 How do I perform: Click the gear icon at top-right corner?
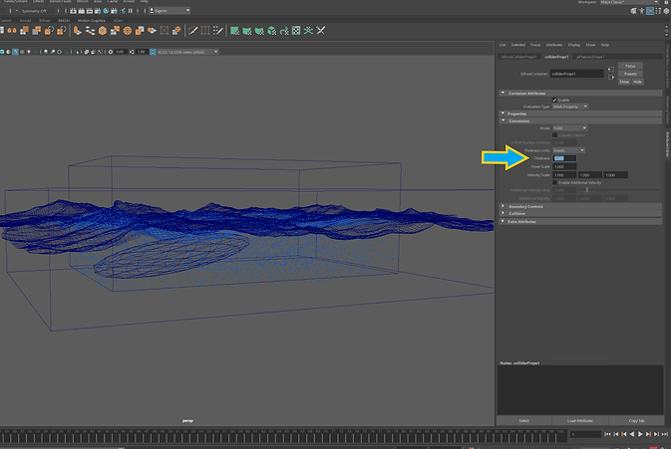666,11
